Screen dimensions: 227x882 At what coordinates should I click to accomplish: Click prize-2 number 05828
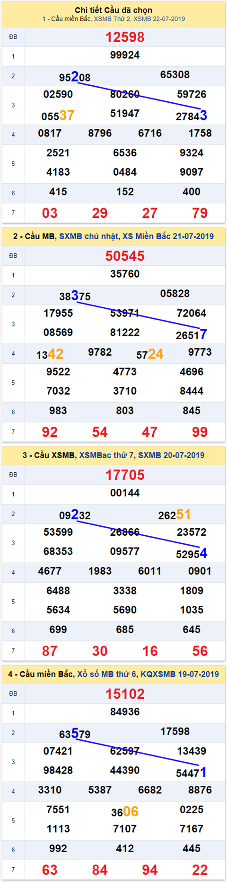(x=175, y=293)
